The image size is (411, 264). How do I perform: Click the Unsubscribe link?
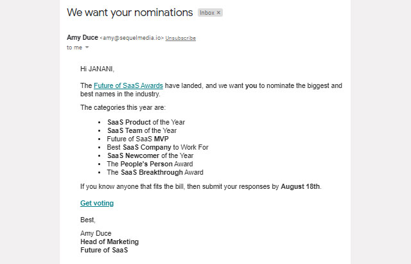tap(180, 39)
